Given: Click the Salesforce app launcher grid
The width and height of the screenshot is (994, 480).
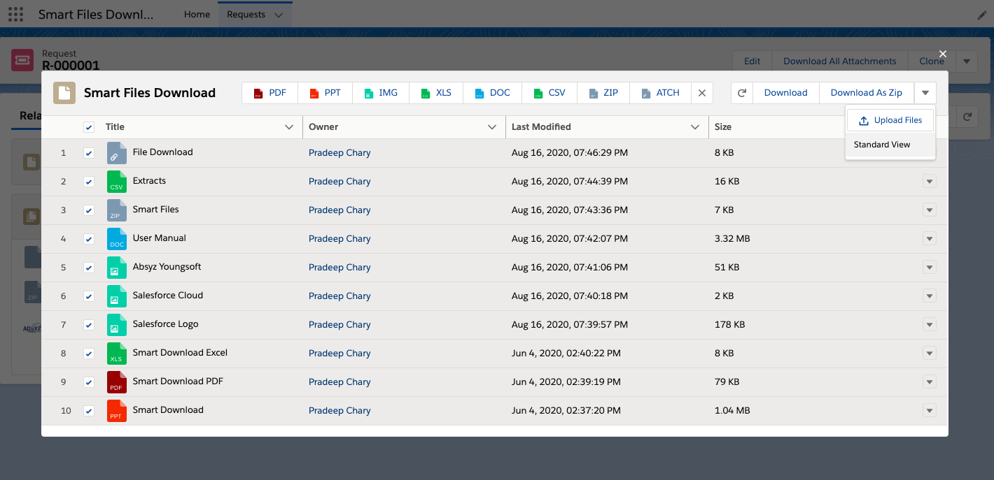Looking at the screenshot, I should 15,14.
